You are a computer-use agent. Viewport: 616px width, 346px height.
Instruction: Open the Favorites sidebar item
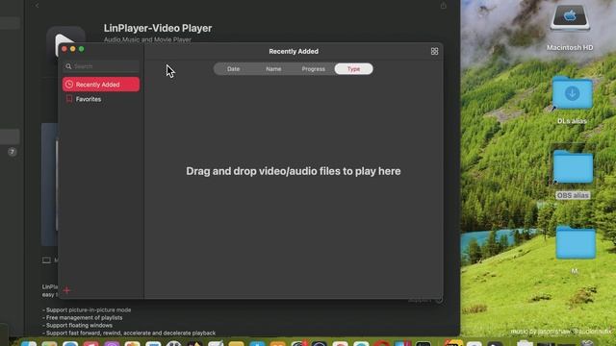coord(101,99)
